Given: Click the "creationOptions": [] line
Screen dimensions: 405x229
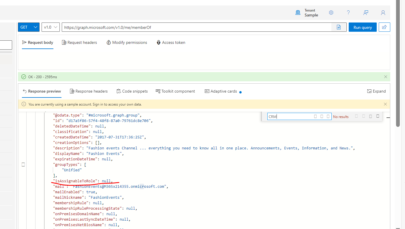Looking at the screenshot, I should click(77, 142).
